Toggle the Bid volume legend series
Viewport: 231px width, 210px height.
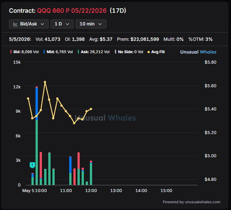25,52
